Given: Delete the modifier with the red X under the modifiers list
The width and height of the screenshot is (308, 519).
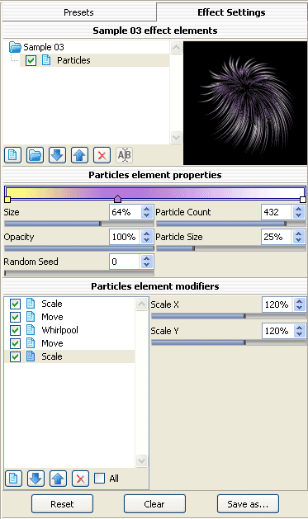Looking at the screenshot, I should click(x=80, y=479).
